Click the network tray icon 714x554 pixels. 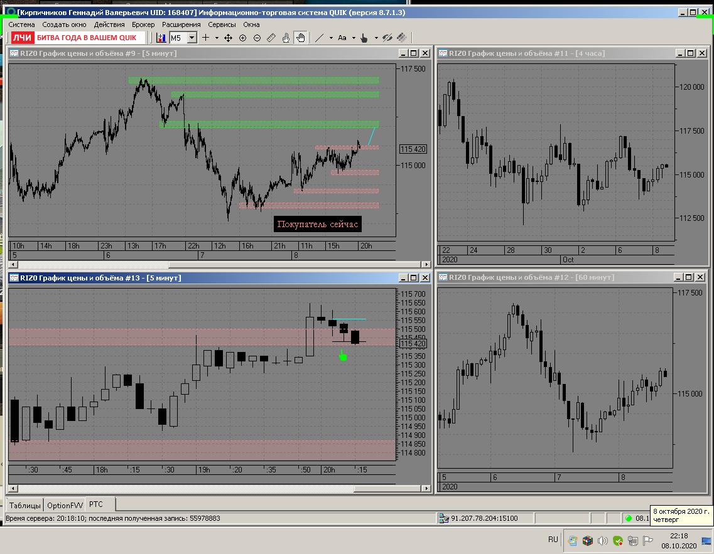pos(632,541)
